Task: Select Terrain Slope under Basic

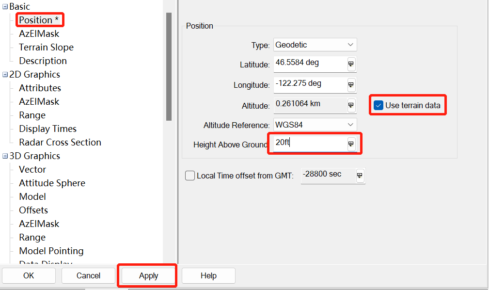Action: coord(46,47)
